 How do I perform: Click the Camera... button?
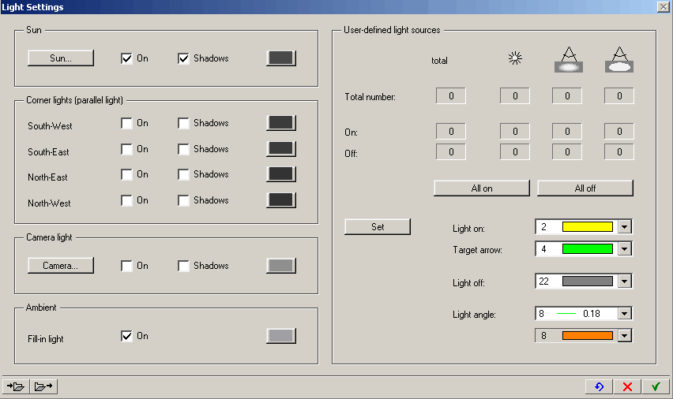pyautogui.click(x=61, y=266)
